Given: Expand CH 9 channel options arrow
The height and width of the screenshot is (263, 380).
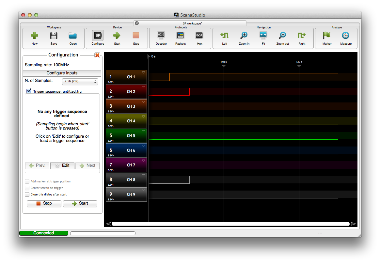Looking at the screenshot, I should 143,190.
